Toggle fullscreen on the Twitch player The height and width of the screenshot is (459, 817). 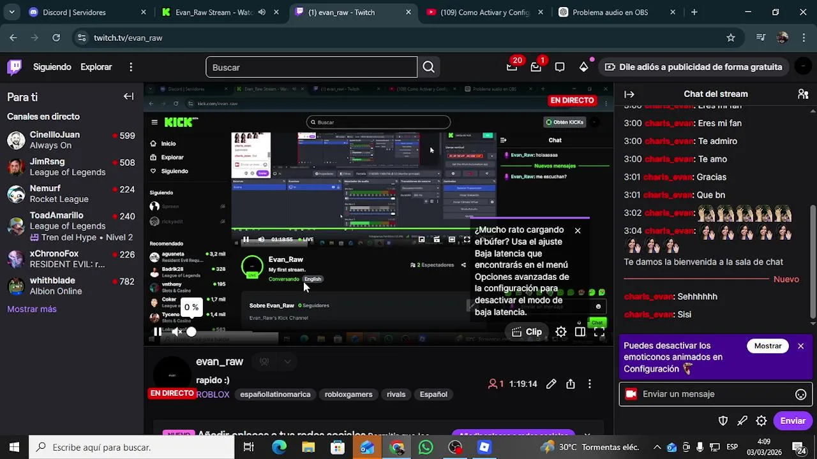[x=599, y=331]
